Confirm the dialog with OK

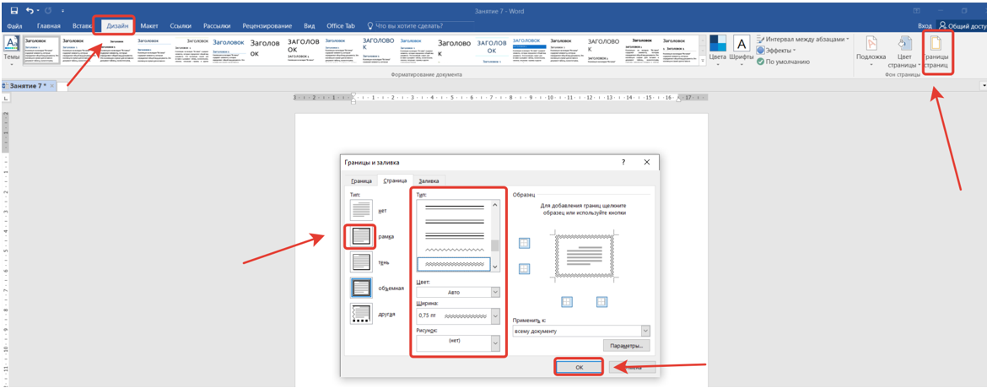(579, 367)
